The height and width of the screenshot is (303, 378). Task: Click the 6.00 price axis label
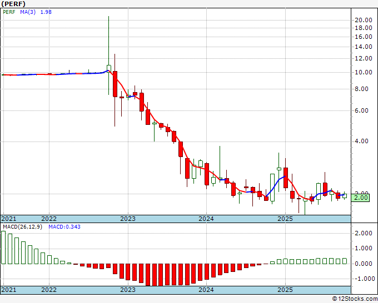coord(362,110)
